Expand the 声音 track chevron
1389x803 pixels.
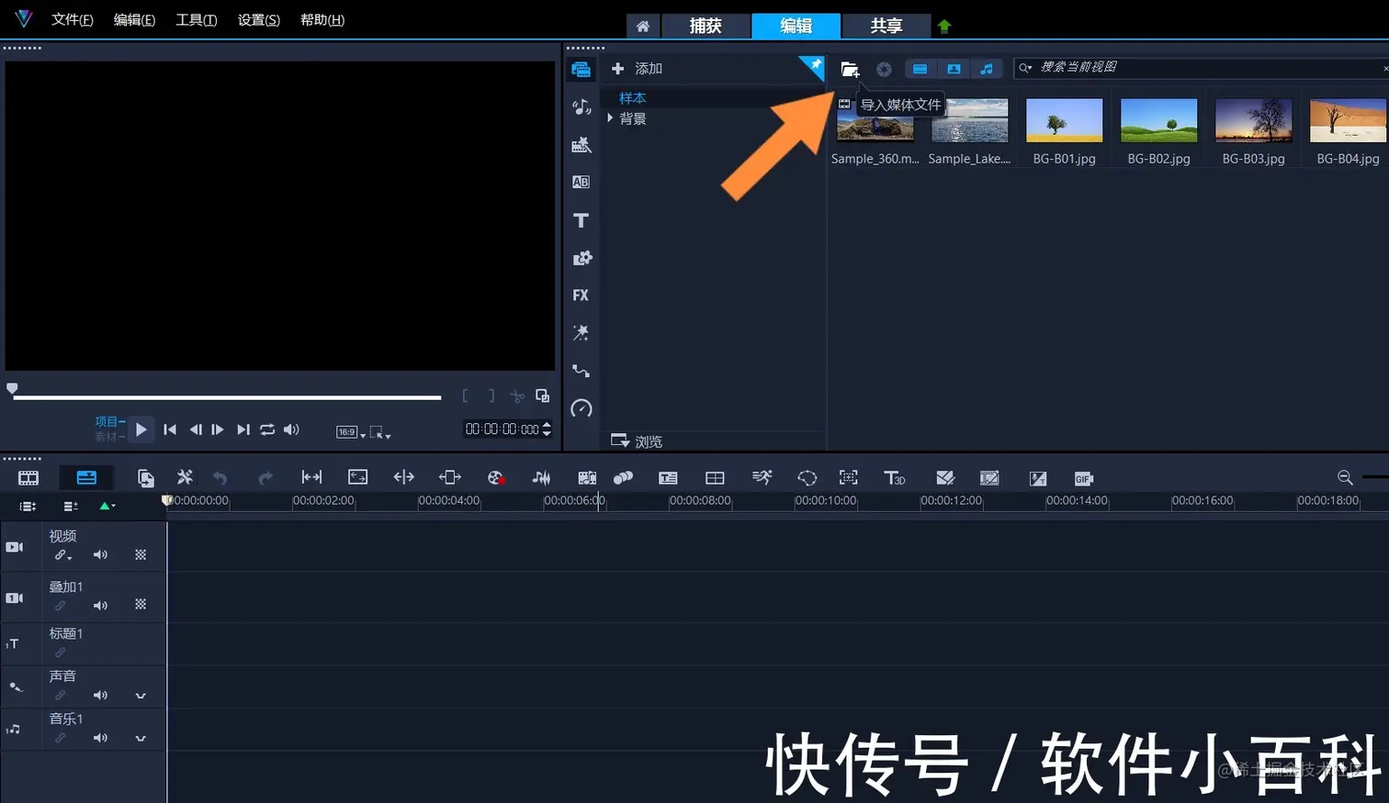141,696
